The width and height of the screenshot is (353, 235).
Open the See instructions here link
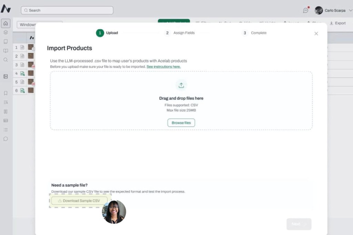coord(163,67)
